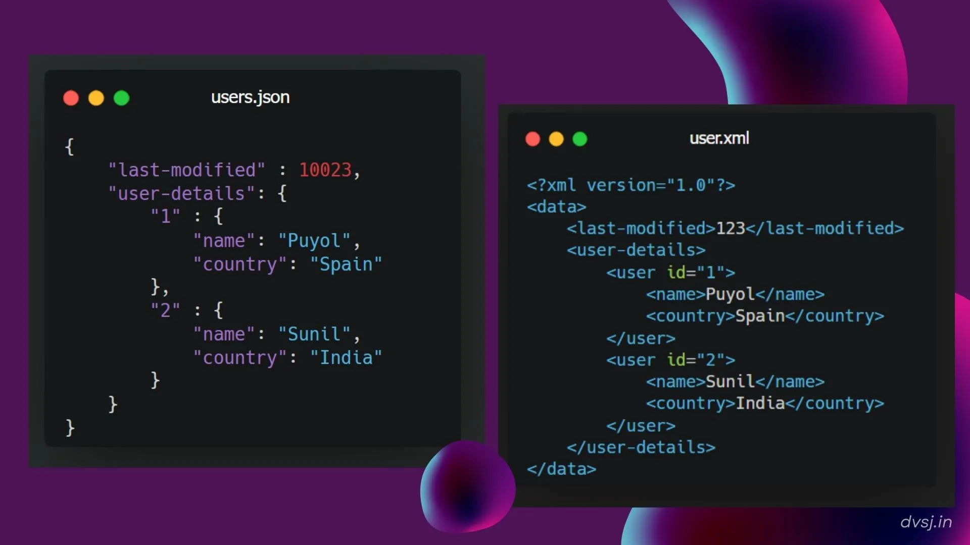Select the users.json title text
970x545 pixels.
point(250,97)
